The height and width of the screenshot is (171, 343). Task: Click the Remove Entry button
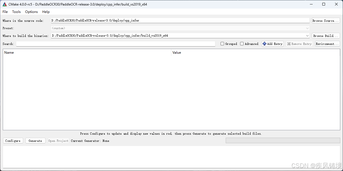(299, 44)
